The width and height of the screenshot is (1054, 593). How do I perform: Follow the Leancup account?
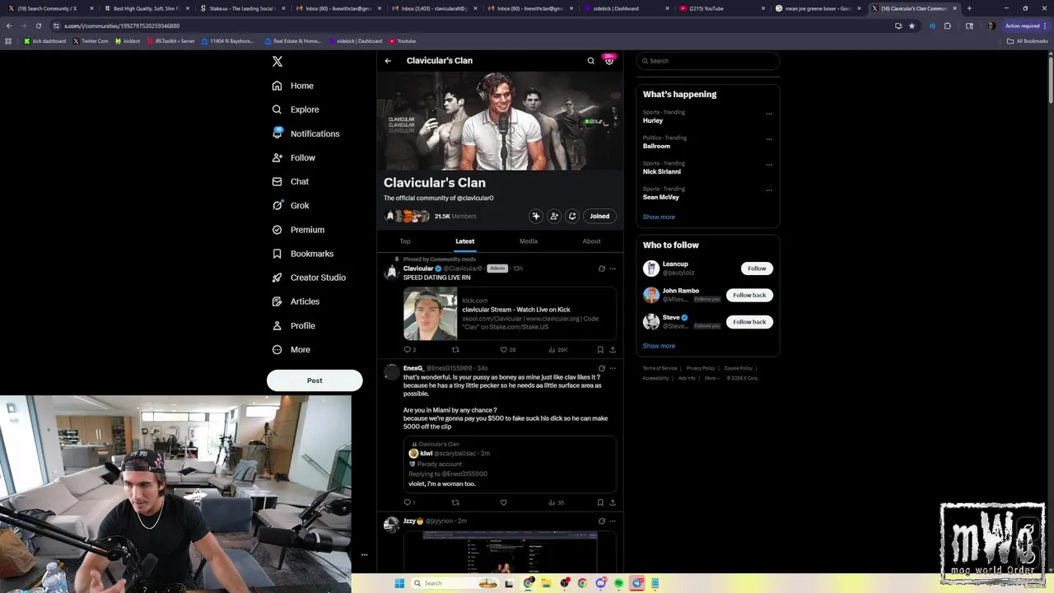(757, 268)
